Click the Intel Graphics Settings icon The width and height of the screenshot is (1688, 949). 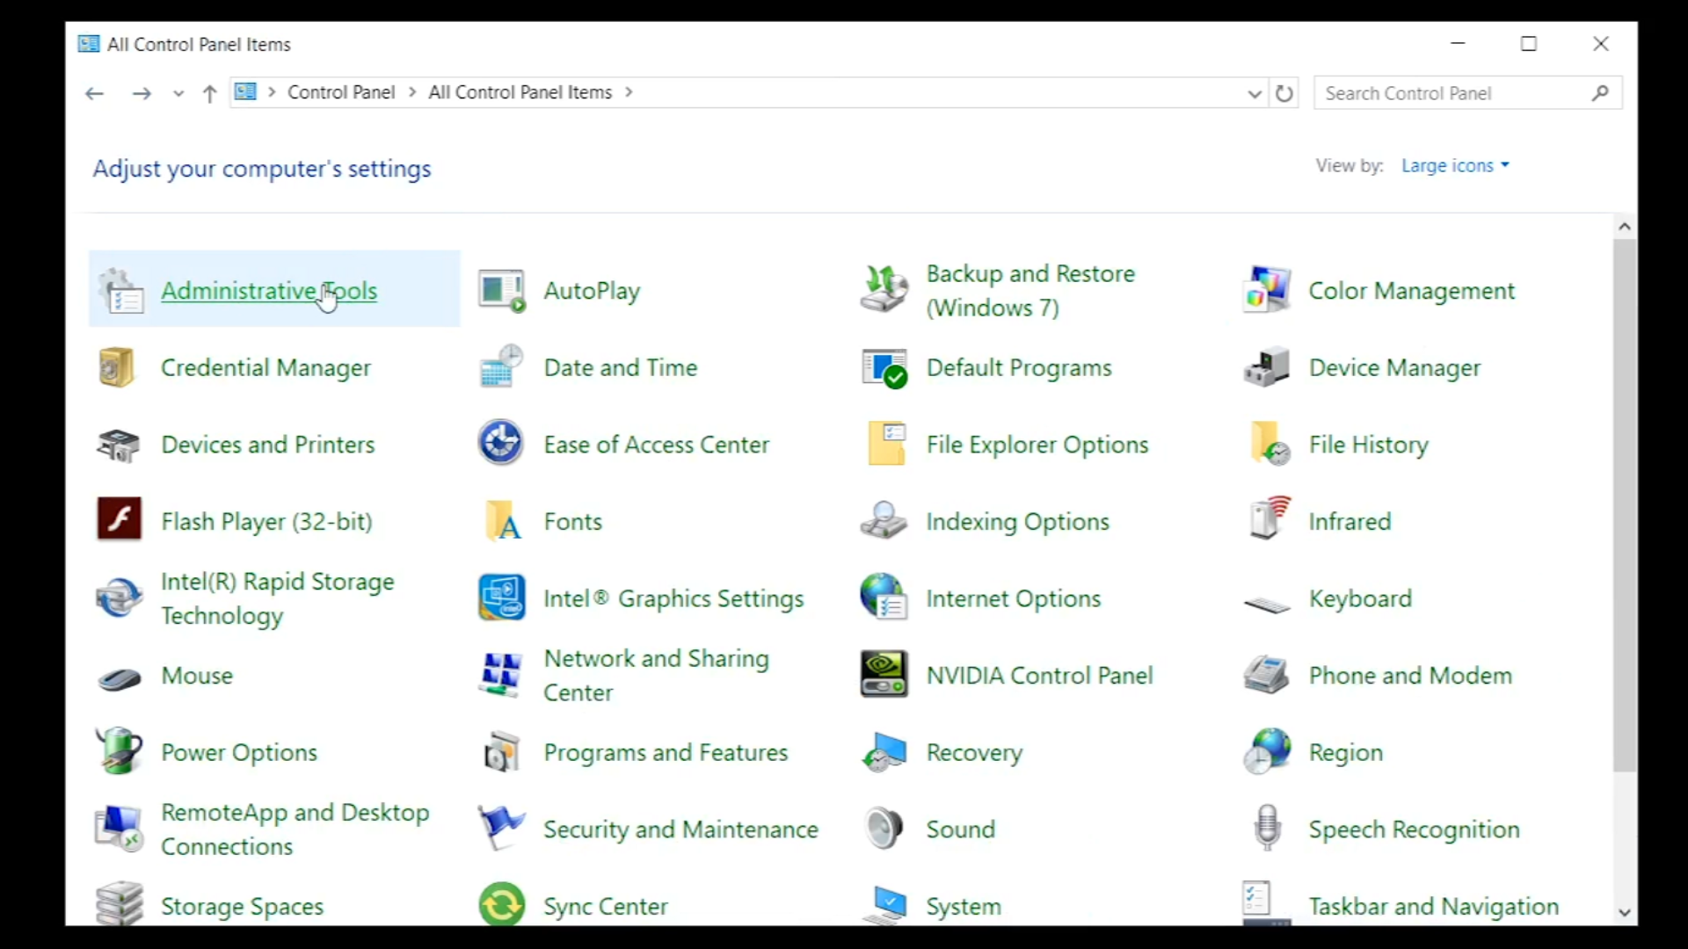tap(501, 598)
